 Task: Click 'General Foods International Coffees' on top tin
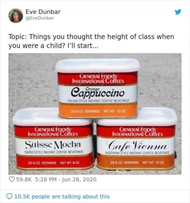tap(98, 79)
